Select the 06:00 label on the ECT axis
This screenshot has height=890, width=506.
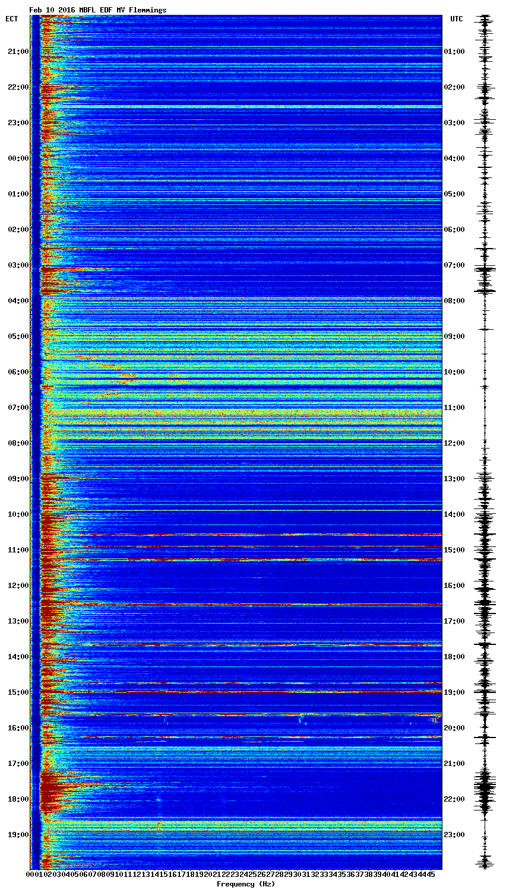(x=18, y=372)
